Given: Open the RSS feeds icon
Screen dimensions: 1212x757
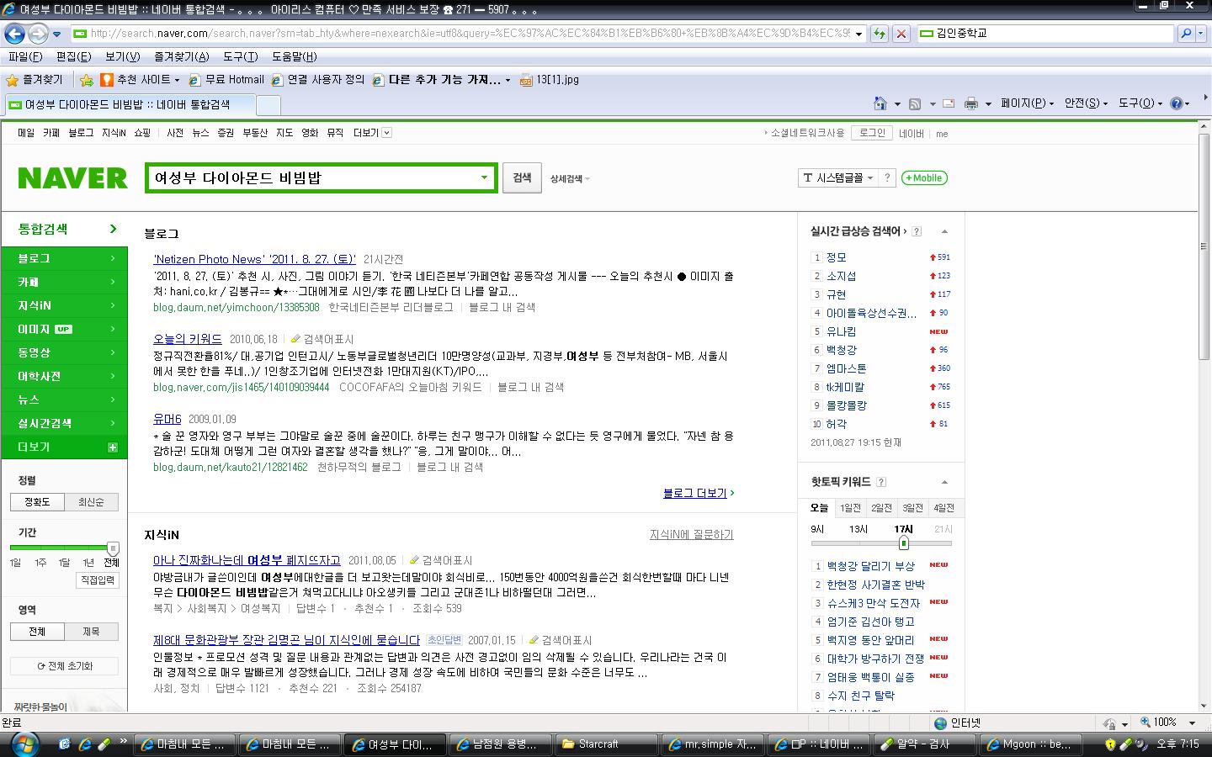Looking at the screenshot, I should coord(915,103).
